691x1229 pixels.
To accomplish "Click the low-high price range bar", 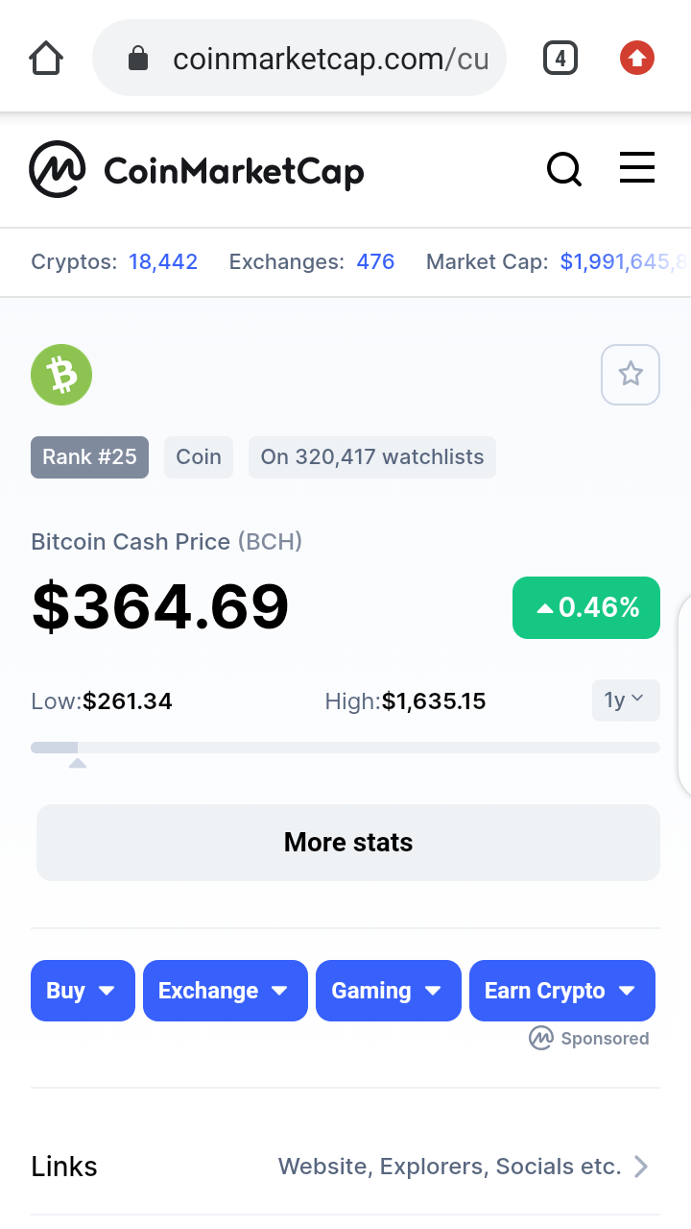I will tap(345, 748).
